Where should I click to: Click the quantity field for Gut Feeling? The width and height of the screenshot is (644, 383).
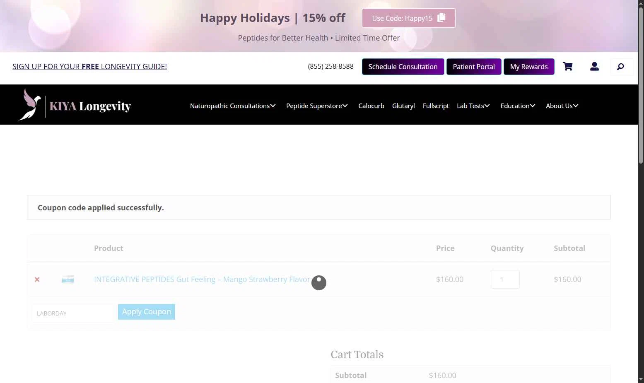[x=505, y=279]
